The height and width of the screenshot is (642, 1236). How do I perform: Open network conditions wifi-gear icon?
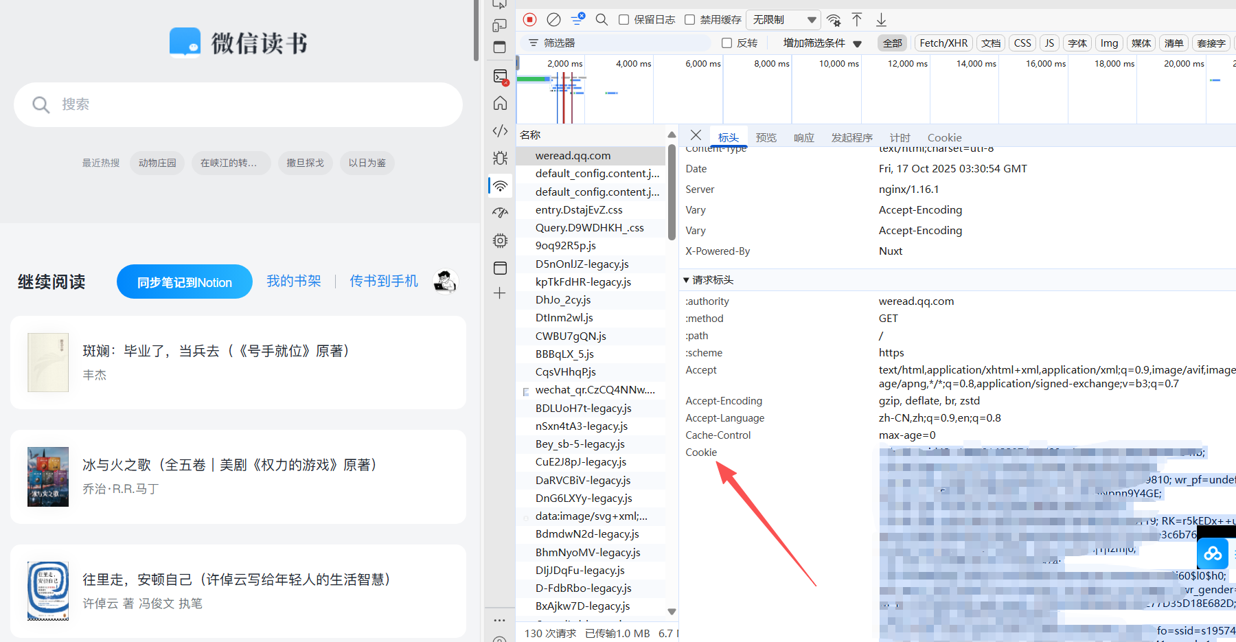834,19
